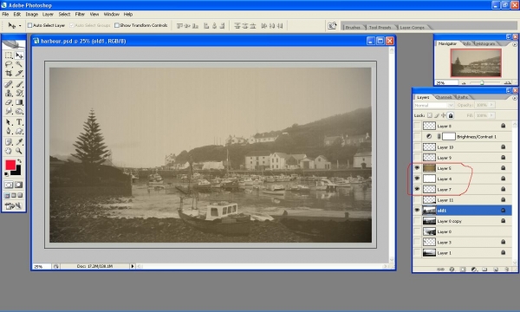
Task: Click the red foreground color swatch
Action: pyautogui.click(x=10, y=165)
